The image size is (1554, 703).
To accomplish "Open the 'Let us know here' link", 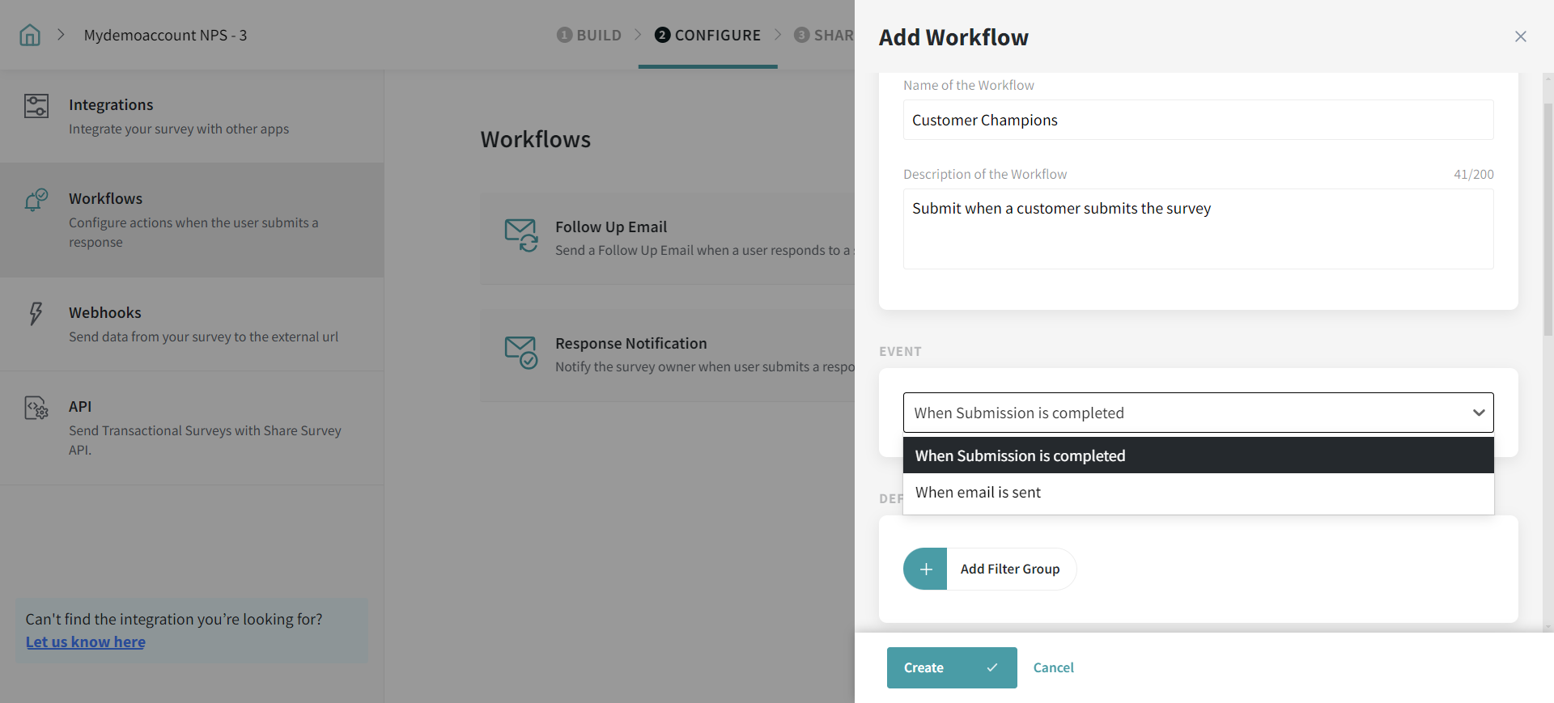I will pyautogui.click(x=86, y=642).
